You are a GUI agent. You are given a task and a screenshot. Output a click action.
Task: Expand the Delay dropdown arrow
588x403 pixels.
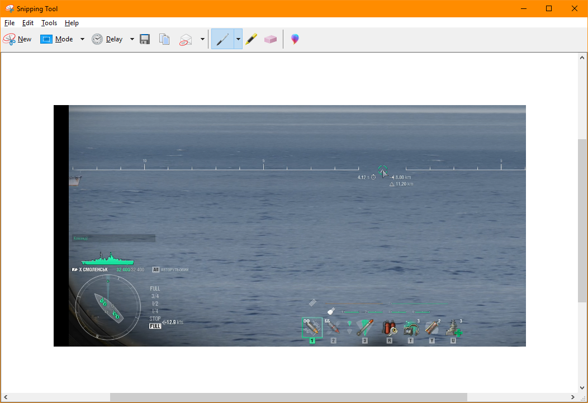pyautogui.click(x=132, y=39)
